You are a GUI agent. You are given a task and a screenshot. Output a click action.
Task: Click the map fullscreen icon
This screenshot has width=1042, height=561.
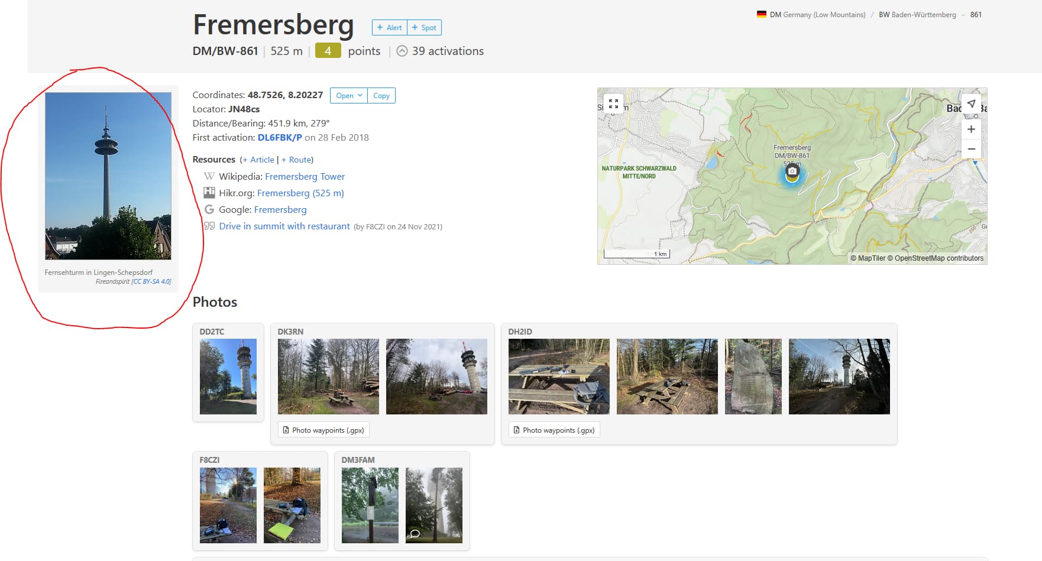point(613,103)
